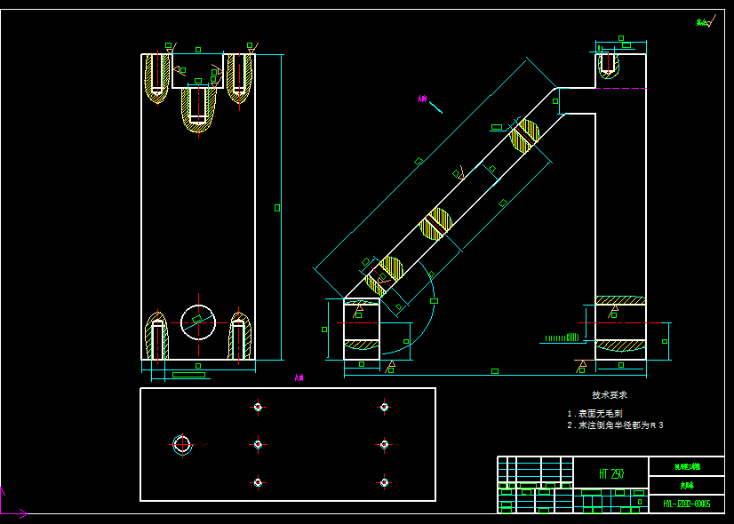Screen dimensions: 734x524
Task: Click the small hatched hole on the right column view
Action: [610, 71]
